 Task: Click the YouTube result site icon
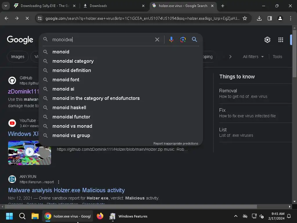pos(12,123)
